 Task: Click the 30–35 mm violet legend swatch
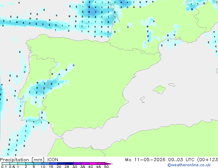[x=77, y=164]
